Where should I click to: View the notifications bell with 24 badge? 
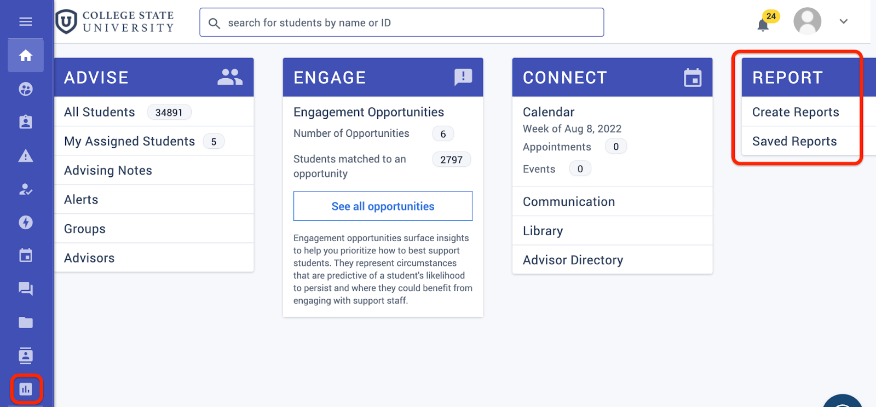pyautogui.click(x=763, y=25)
